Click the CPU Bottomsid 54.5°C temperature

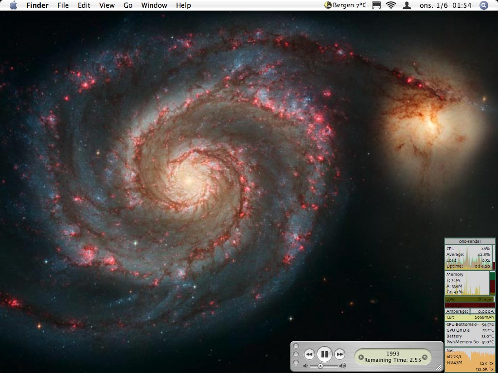[x=470, y=324]
